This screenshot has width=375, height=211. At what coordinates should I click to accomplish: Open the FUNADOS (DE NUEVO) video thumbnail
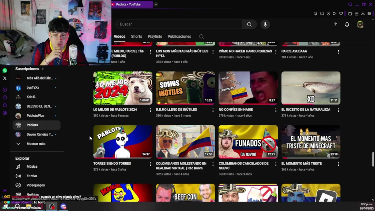coord(248,142)
